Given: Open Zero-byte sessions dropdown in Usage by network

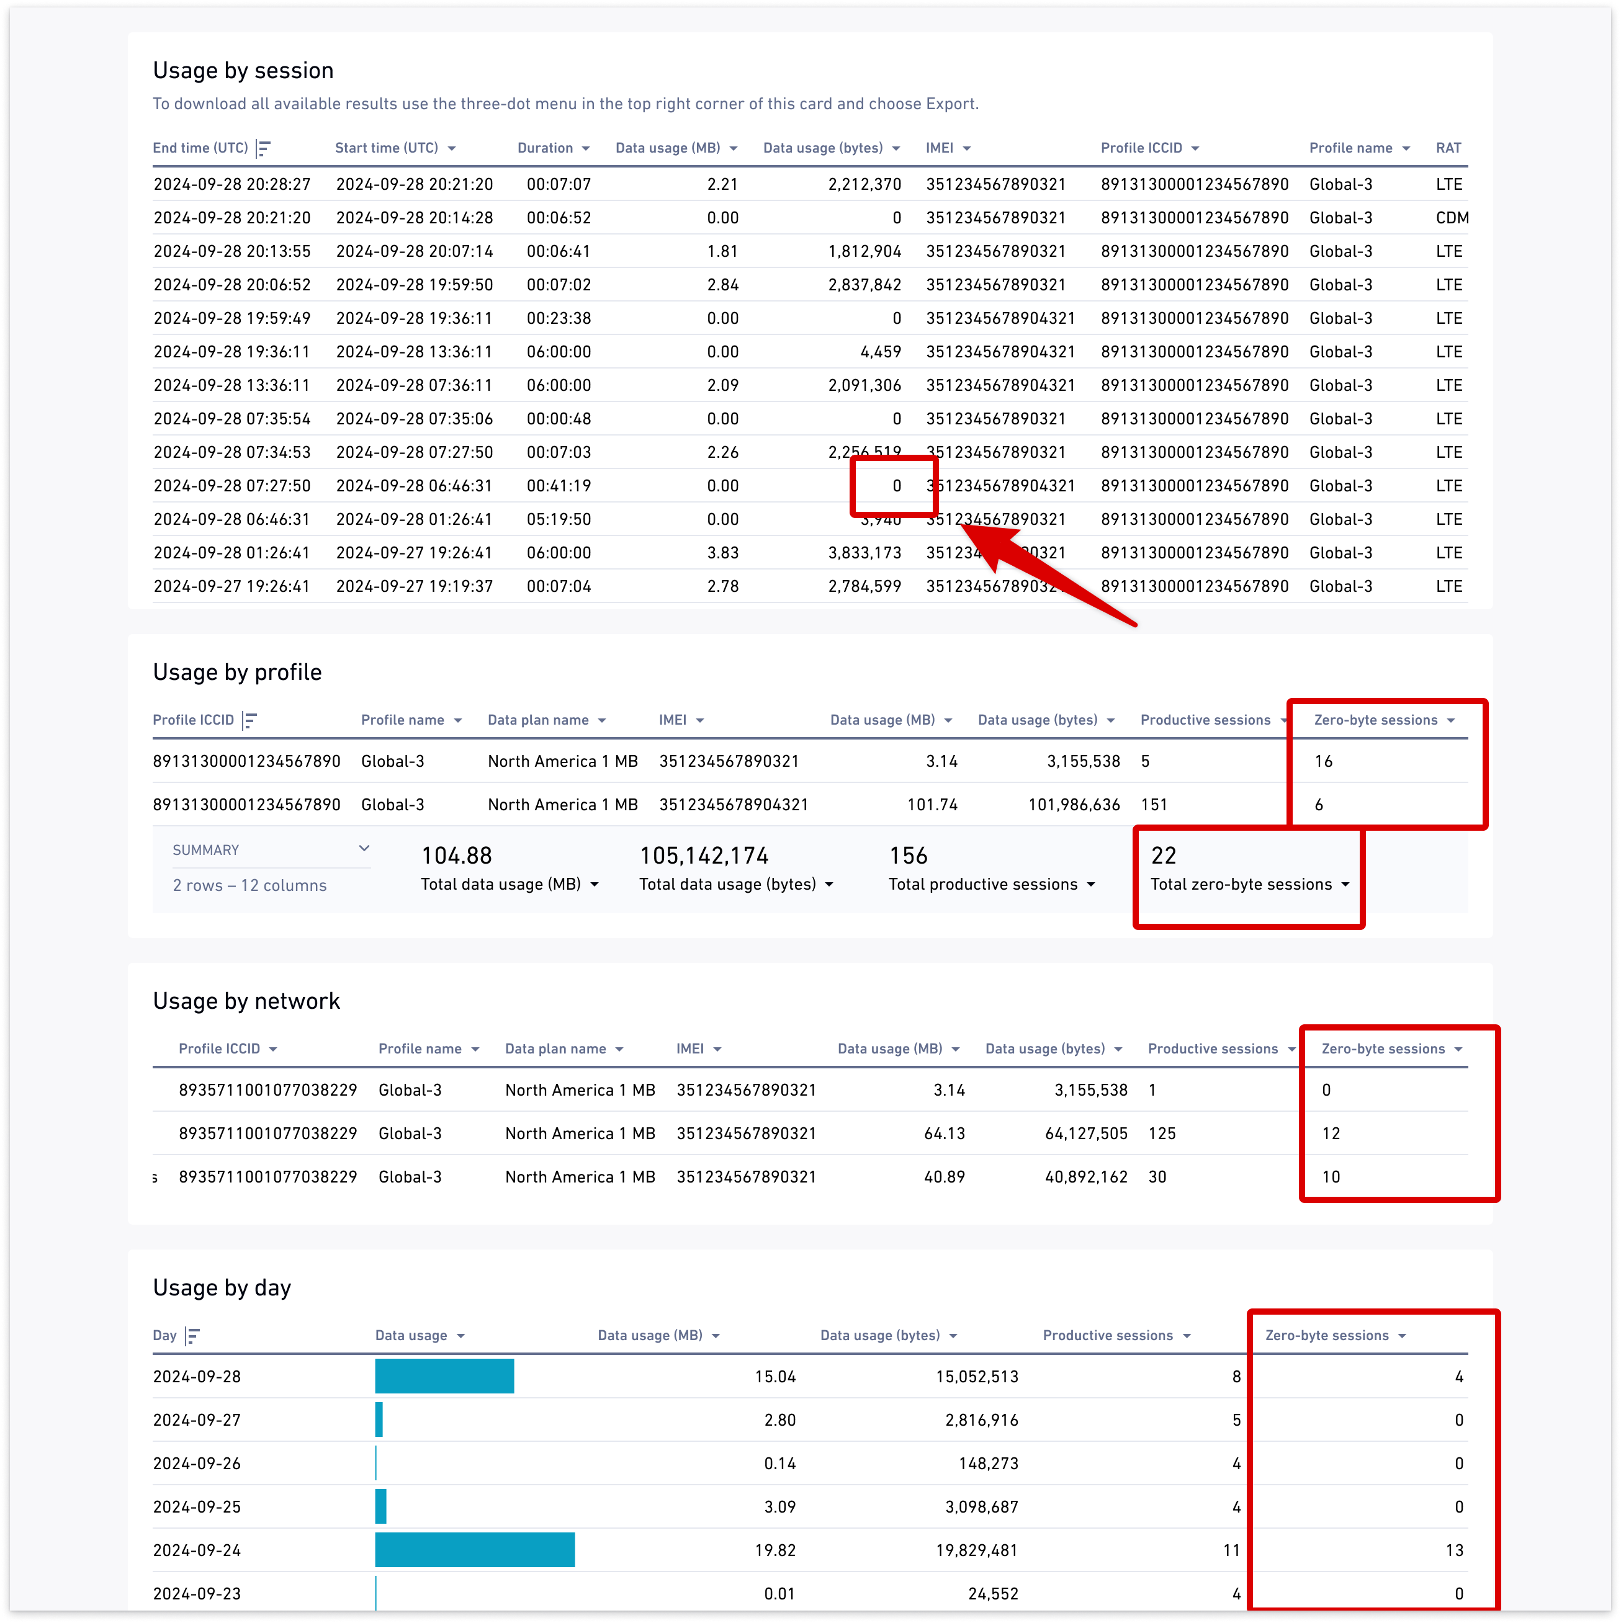Looking at the screenshot, I should click(1458, 1049).
